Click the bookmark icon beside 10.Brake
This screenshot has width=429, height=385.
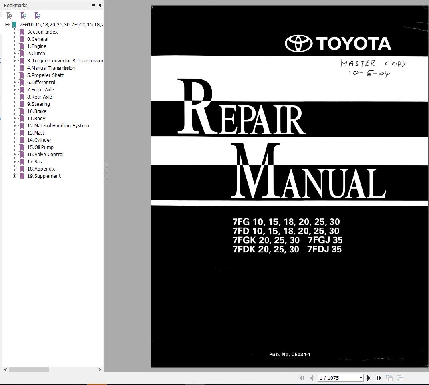(22, 111)
